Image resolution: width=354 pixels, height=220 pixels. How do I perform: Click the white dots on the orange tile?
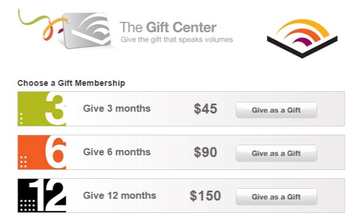click(23, 162)
